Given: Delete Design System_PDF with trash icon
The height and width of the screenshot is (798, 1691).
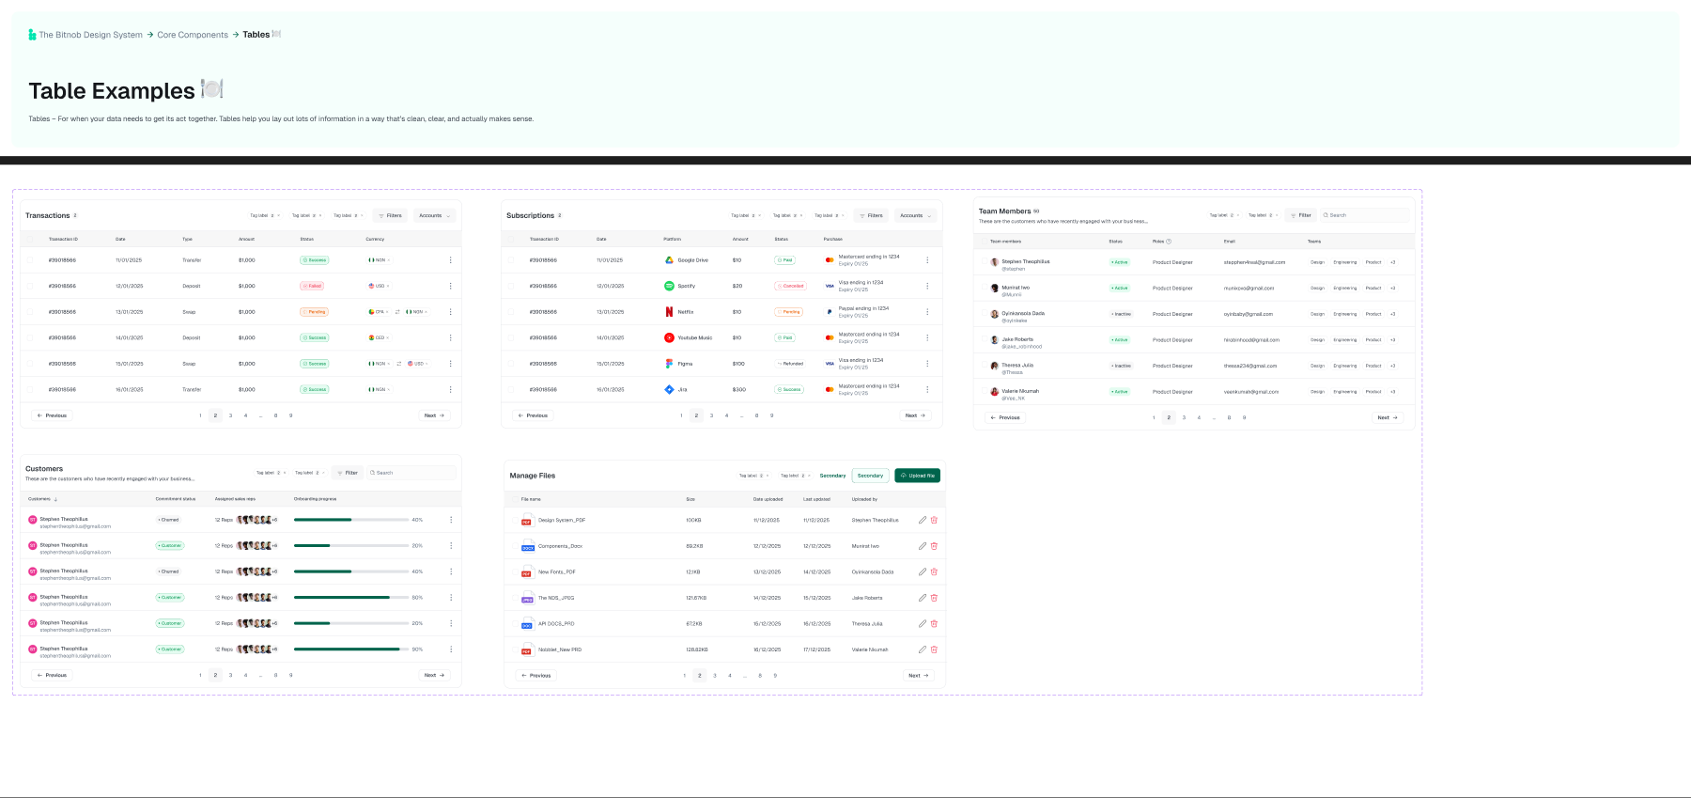Looking at the screenshot, I should pyautogui.click(x=934, y=520).
